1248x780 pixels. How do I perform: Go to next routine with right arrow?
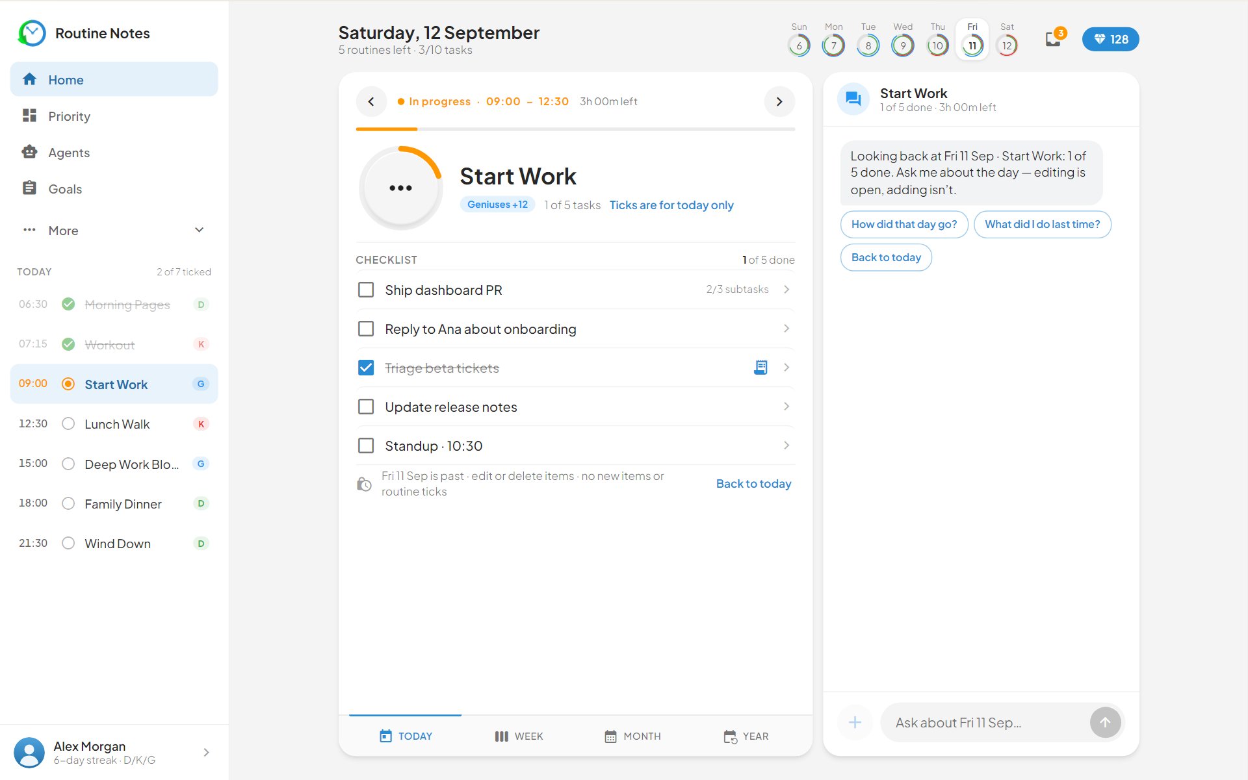779,101
